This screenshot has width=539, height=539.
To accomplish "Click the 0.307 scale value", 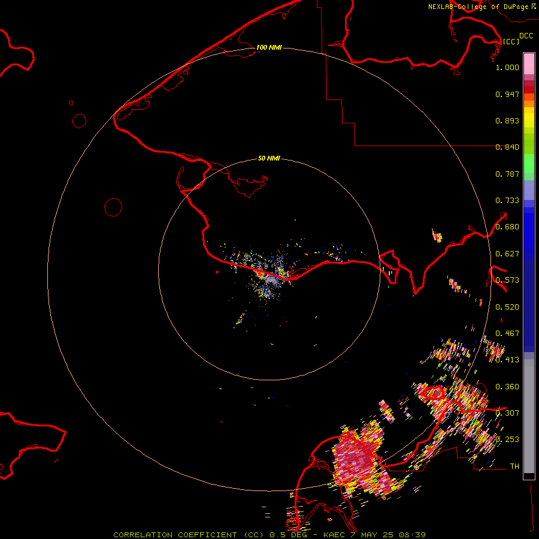I will pos(507,413).
